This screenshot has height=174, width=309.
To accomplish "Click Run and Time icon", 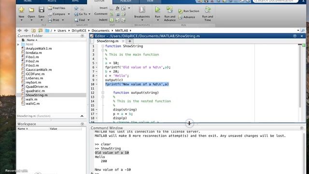I will coord(207,10).
